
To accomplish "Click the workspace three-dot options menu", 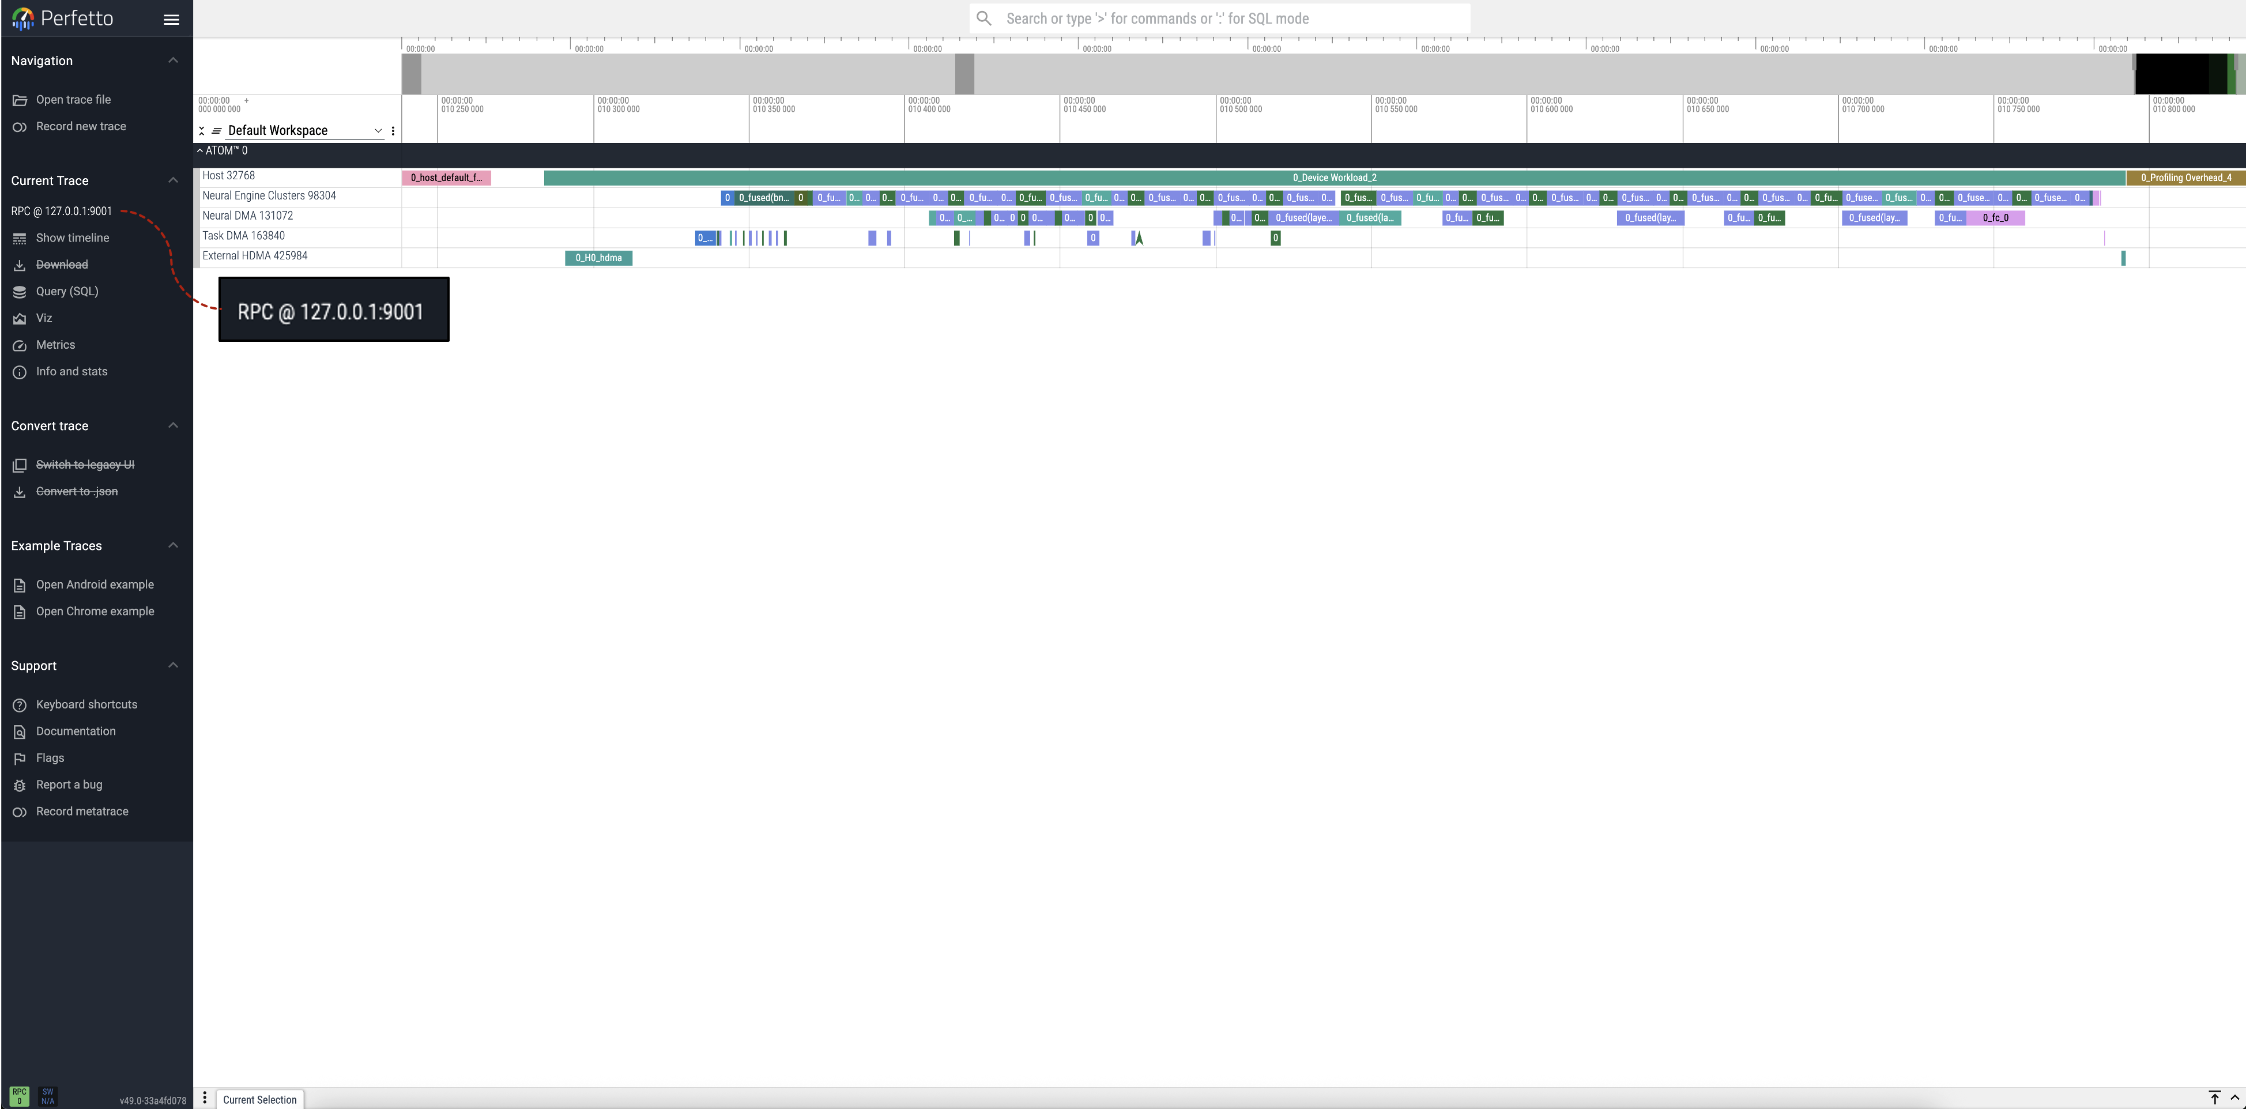I will click(393, 131).
